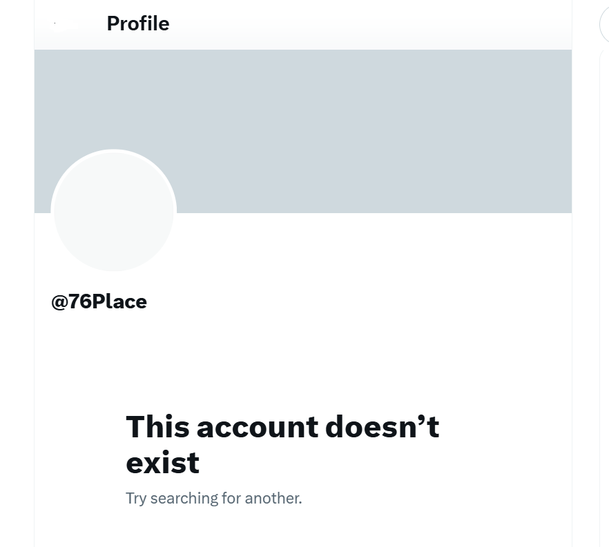609x547 pixels.
Task: Click the sticky header bar right of Profile
Action: [x=380, y=23]
